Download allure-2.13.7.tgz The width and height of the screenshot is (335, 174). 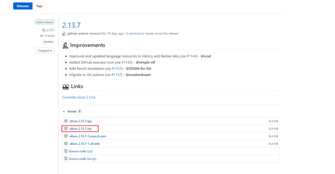[81, 121]
